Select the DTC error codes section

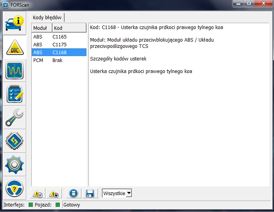[x=14, y=47]
